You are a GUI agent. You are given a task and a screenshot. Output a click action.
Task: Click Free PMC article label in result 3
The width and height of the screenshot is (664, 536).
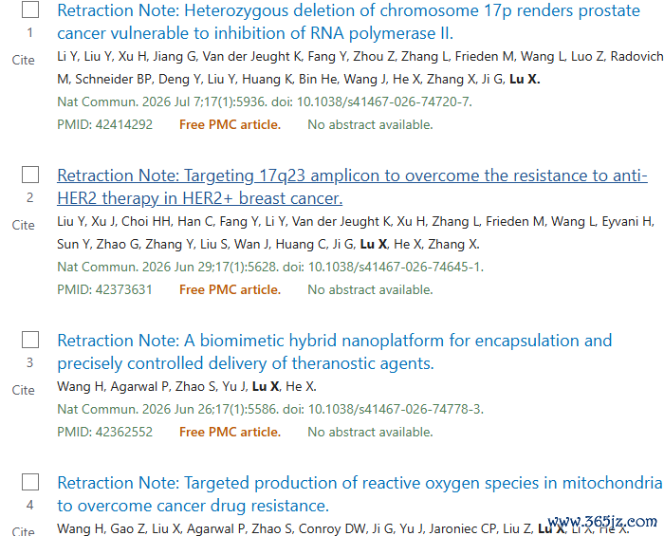230,433
